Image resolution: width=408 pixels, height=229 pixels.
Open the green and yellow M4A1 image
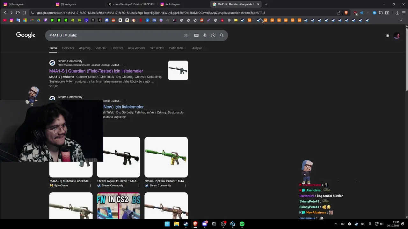[x=166, y=157]
